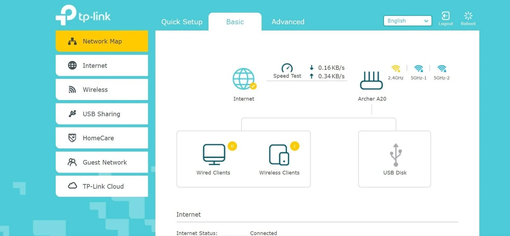This screenshot has height=236, width=510.
Task: Select the Basic tab
Action: [x=235, y=22]
